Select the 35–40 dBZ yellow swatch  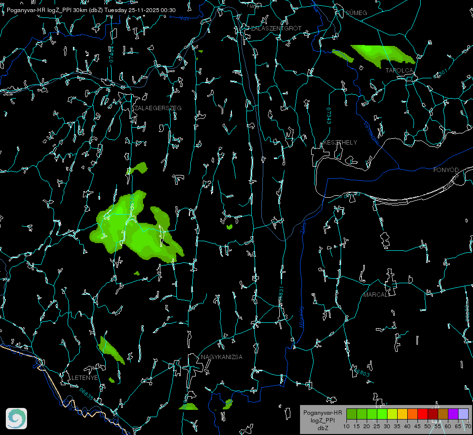pos(402,414)
